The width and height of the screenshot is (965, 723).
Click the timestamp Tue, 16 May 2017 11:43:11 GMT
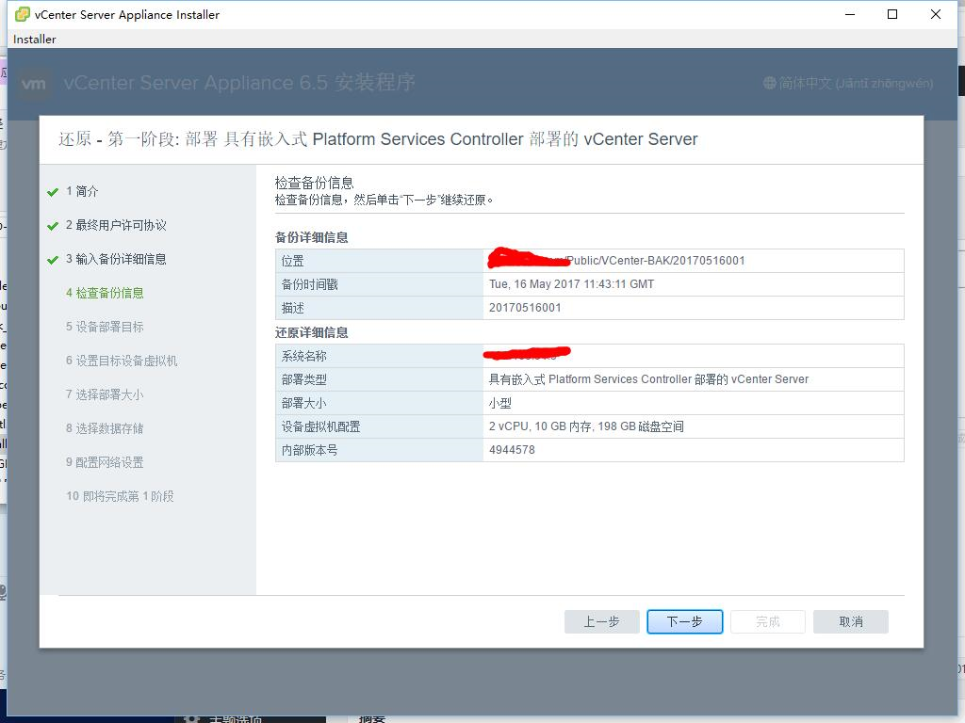(572, 284)
